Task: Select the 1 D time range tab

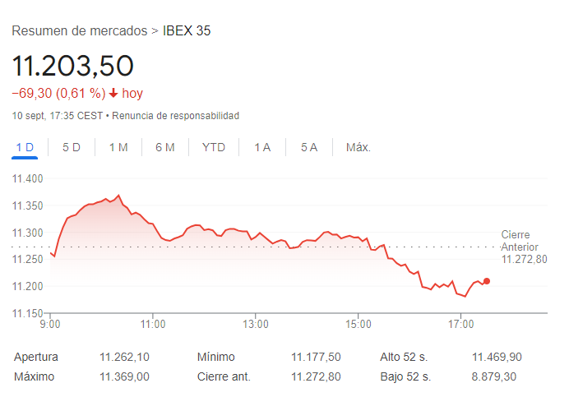Action: [25, 147]
